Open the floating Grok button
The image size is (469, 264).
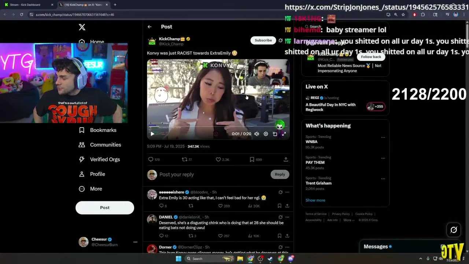454,230
